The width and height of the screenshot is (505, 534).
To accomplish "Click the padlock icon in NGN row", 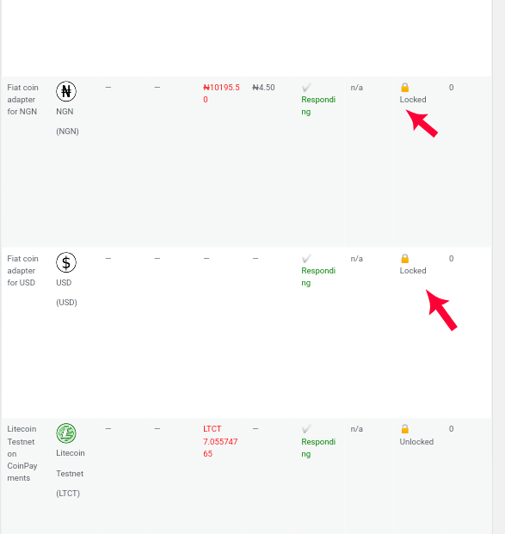I will (405, 88).
